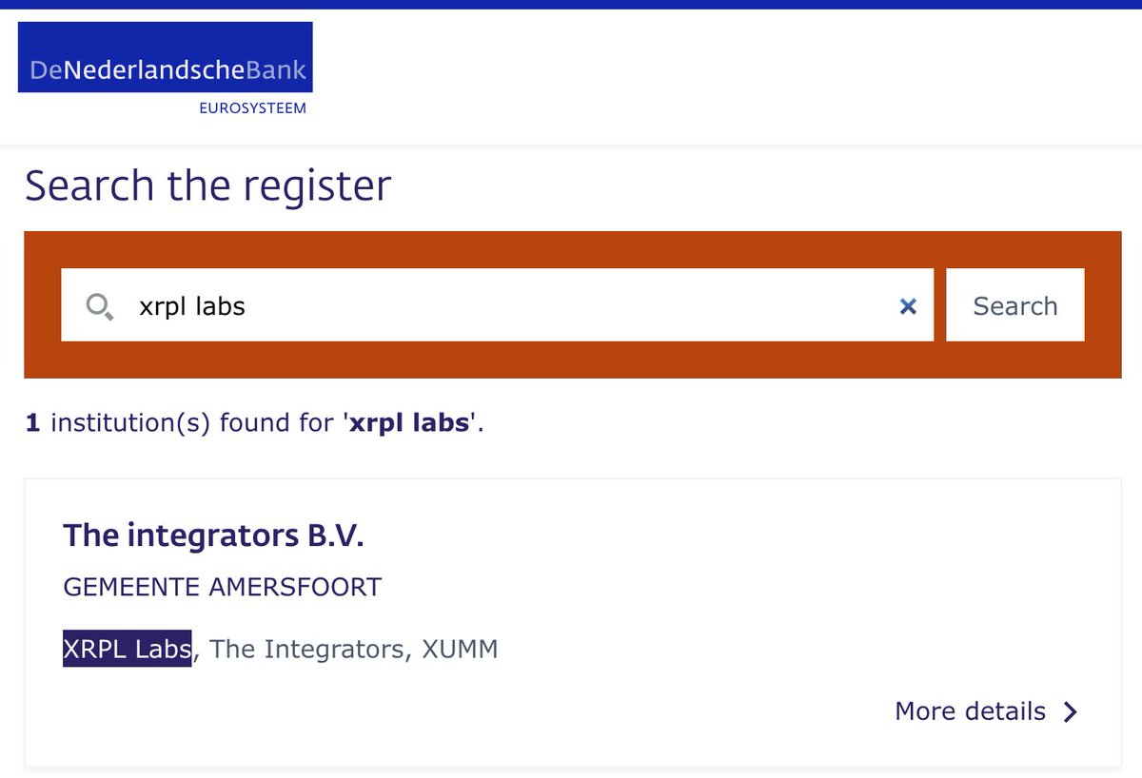Clear the search field with the X icon
The width and height of the screenshot is (1142, 778).
coord(908,306)
